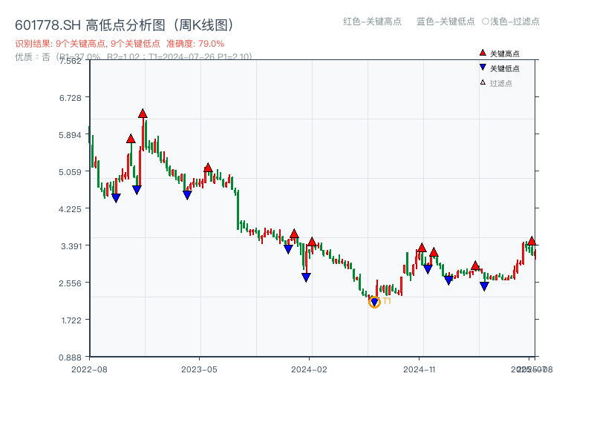Select the highest red triangle marker at chart peak
The height and width of the screenshot is (445, 594).
[x=143, y=113]
